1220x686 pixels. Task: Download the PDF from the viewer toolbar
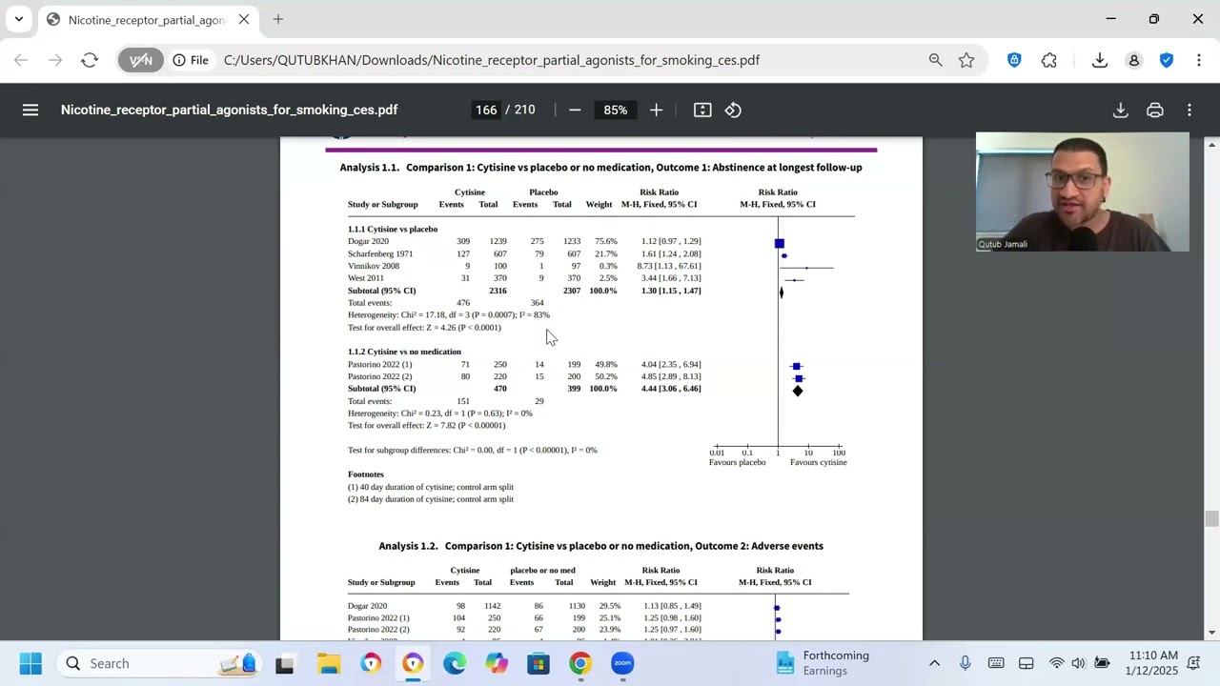[1121, 110]
